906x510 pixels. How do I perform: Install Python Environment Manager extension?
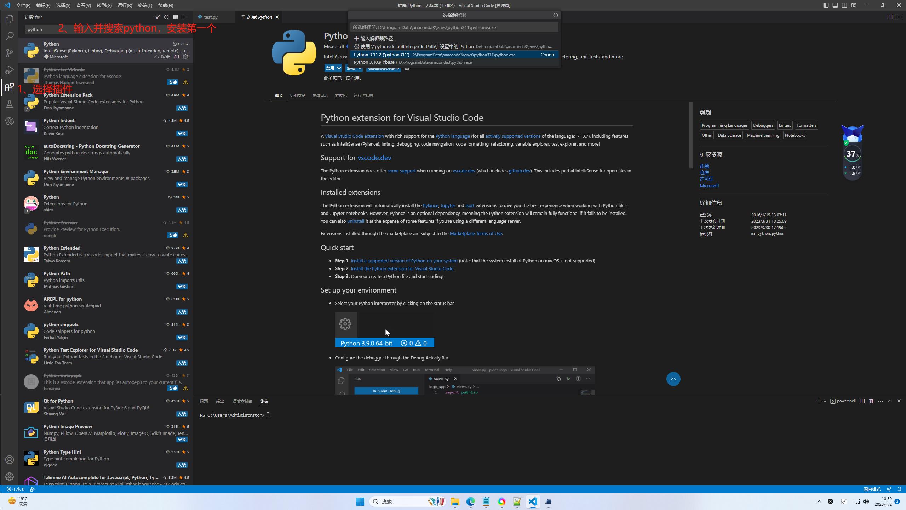click(182, 185)
